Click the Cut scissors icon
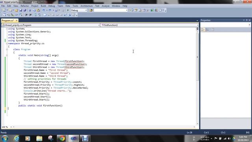This screenshot has width=252, height=142. coord(30,10)
